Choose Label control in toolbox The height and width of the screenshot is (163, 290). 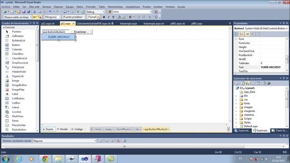[x=15, y=94]
